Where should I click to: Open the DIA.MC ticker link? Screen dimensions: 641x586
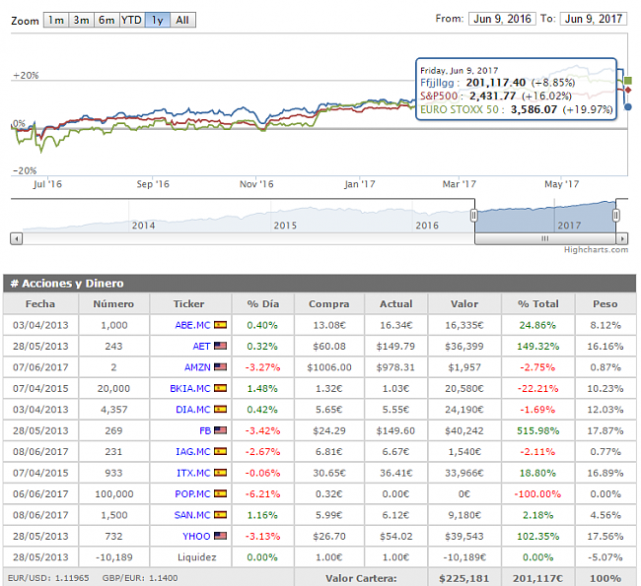[192, 410]
